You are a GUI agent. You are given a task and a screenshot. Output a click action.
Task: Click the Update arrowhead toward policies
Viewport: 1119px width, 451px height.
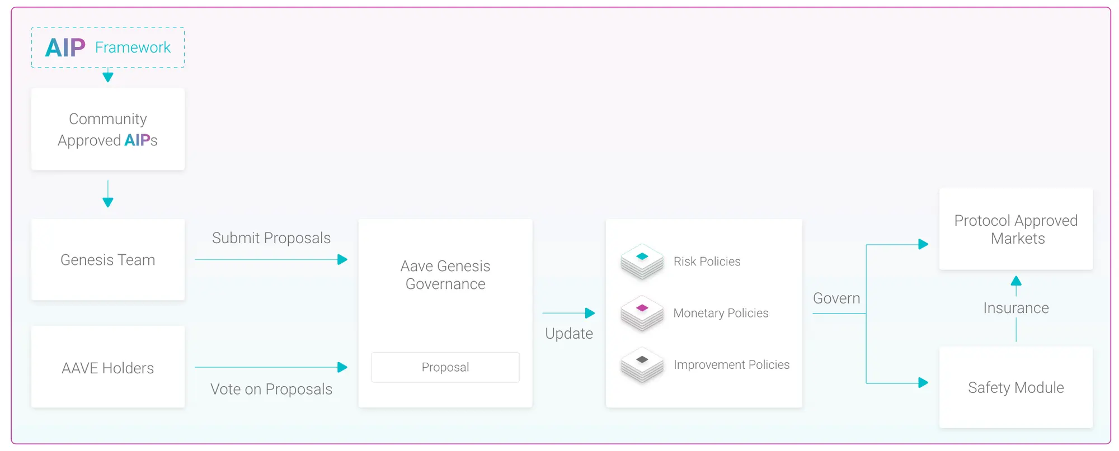pyautogui.click(x=590, y=313)
